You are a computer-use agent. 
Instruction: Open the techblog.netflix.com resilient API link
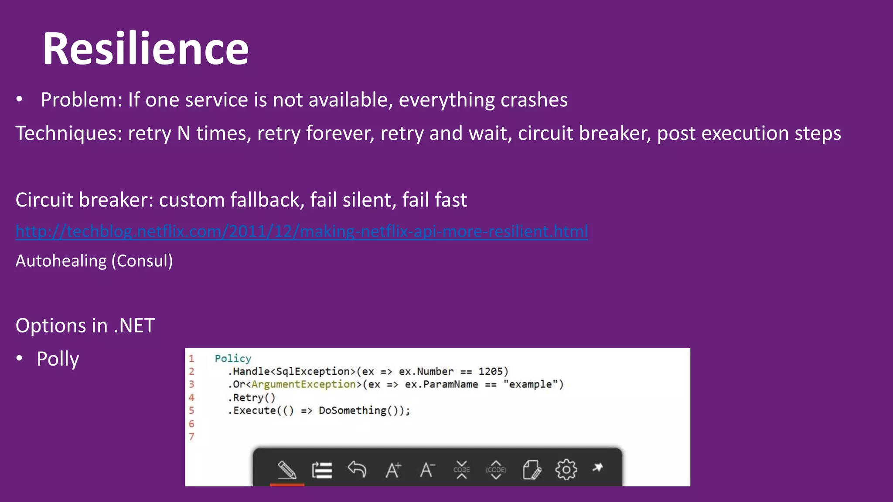[302, 231]
